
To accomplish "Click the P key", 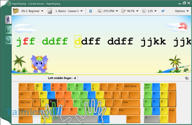I will pos(108,95).
